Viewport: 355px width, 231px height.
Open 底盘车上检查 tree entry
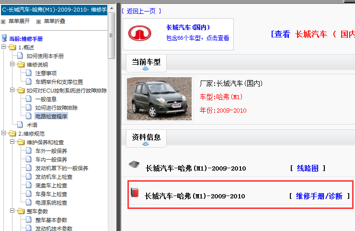[51, 185]
